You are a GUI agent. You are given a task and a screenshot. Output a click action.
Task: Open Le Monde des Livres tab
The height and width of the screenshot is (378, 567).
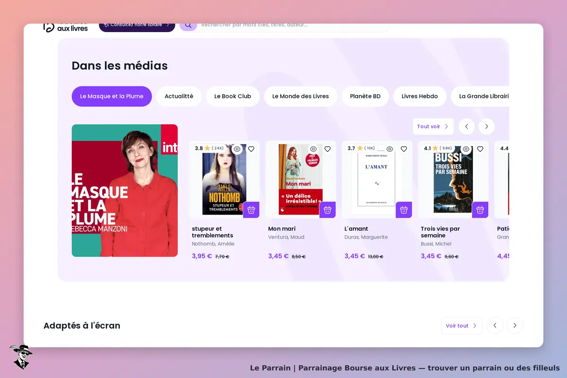click(x=301, y=96)
